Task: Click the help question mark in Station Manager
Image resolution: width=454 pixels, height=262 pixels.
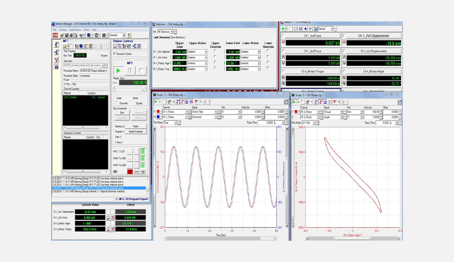Action: 129,35
